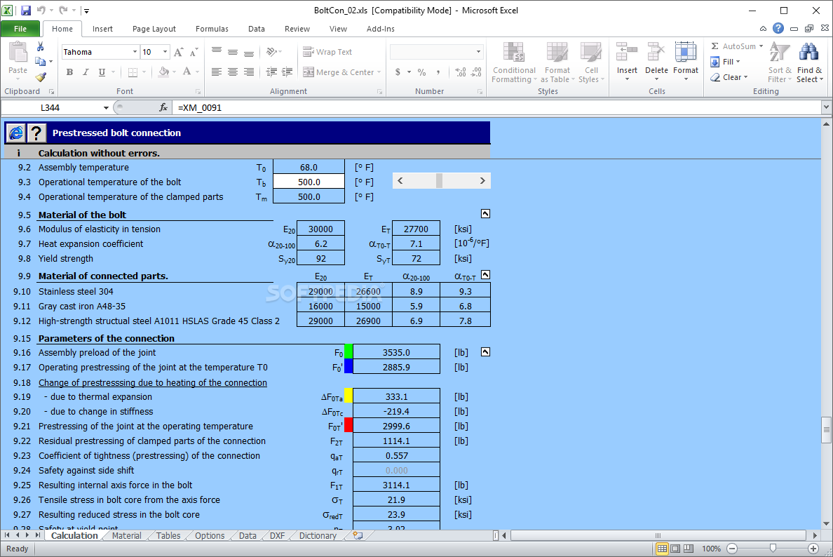This screenshot has width=833, height=557.
Task: Click the Percent Style icon
Action: [x=421, y=72]
